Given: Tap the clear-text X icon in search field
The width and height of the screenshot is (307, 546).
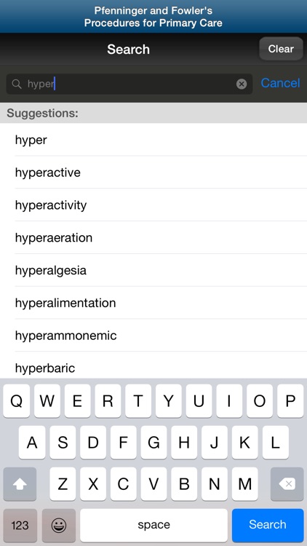Looking at the screenshot, I should pyautogui.click(x=242, y=84).
